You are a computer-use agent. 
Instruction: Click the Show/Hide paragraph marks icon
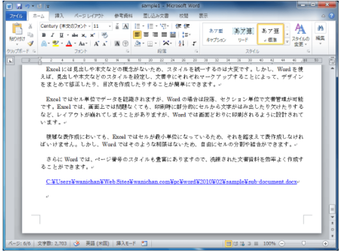click(194, 44)
